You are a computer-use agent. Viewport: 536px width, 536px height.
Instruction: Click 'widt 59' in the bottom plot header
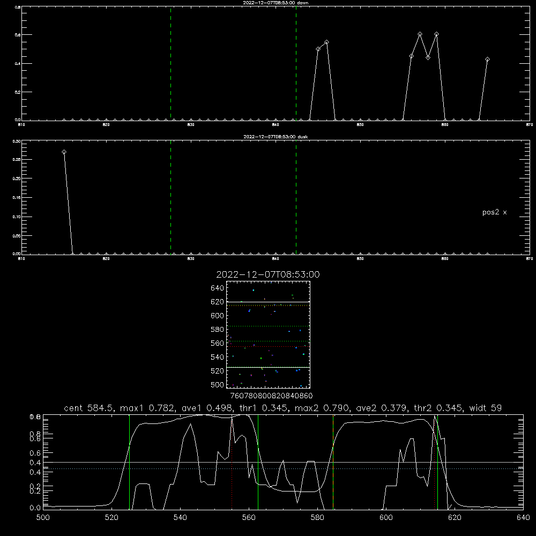coord(486,408)
